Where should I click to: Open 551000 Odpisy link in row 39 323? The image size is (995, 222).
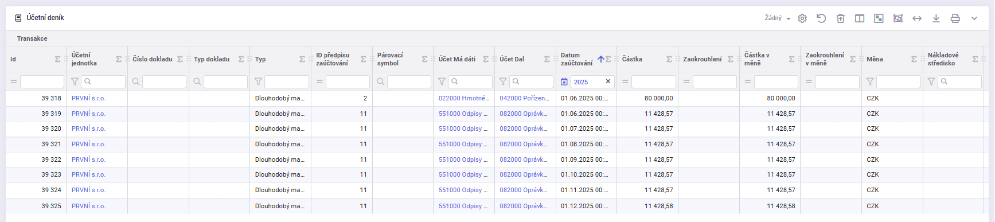pos(463,174)
